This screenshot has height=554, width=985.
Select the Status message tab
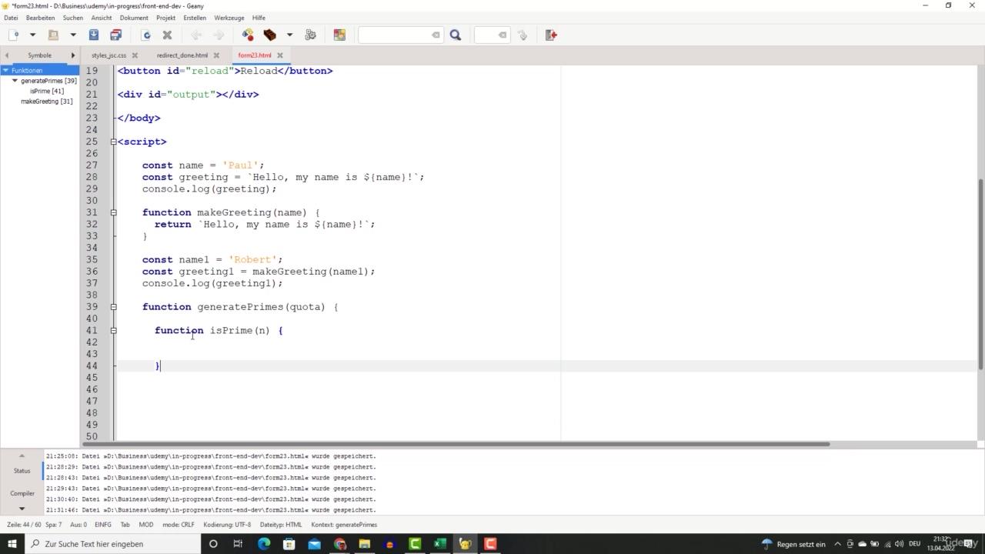(x=22, y=471)
